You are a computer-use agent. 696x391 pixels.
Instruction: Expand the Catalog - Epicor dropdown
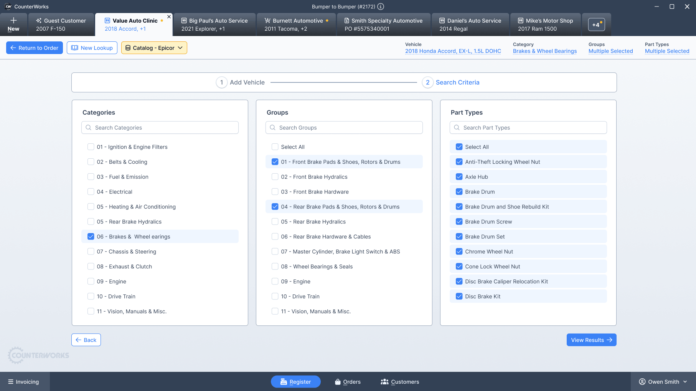click(154, 48)
